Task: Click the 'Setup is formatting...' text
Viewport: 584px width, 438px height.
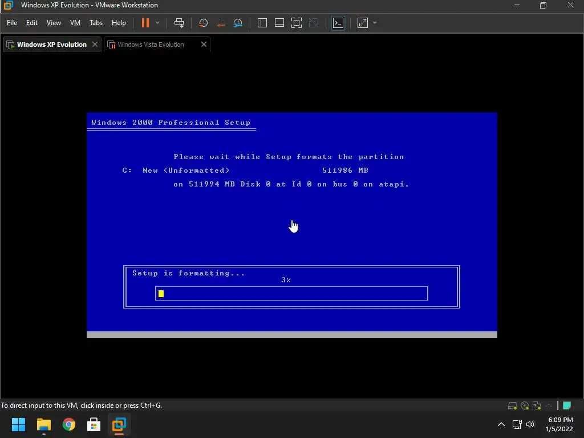Action: click(188, 273)
